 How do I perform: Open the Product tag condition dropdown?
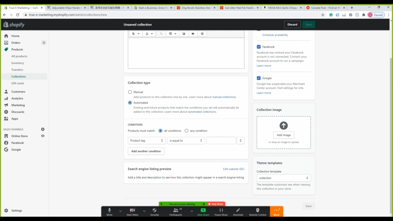(147, 141)
